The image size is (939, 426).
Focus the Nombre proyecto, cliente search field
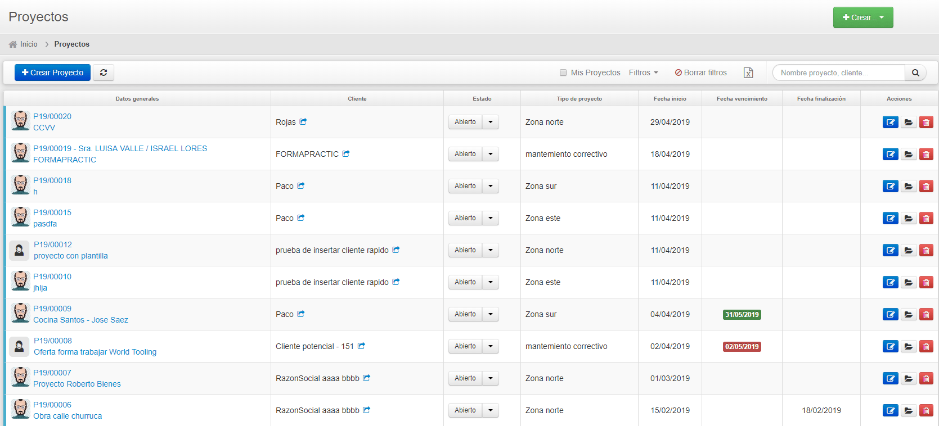point(839,72)
